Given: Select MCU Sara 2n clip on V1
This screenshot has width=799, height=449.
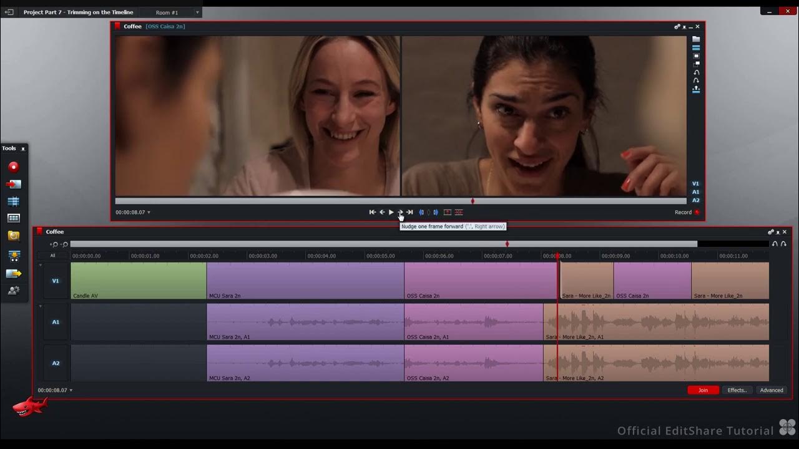Looking at the screenshot, I should coord(305,281).
